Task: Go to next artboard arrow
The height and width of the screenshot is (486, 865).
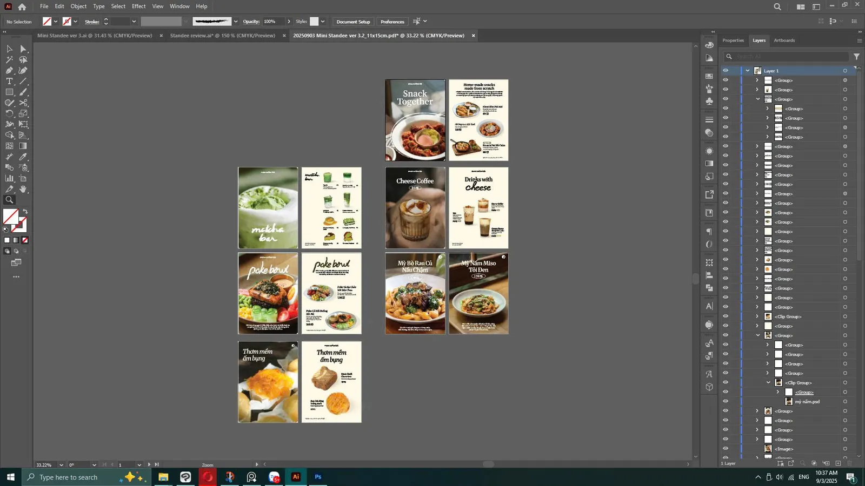Action: tap(149, 464)
